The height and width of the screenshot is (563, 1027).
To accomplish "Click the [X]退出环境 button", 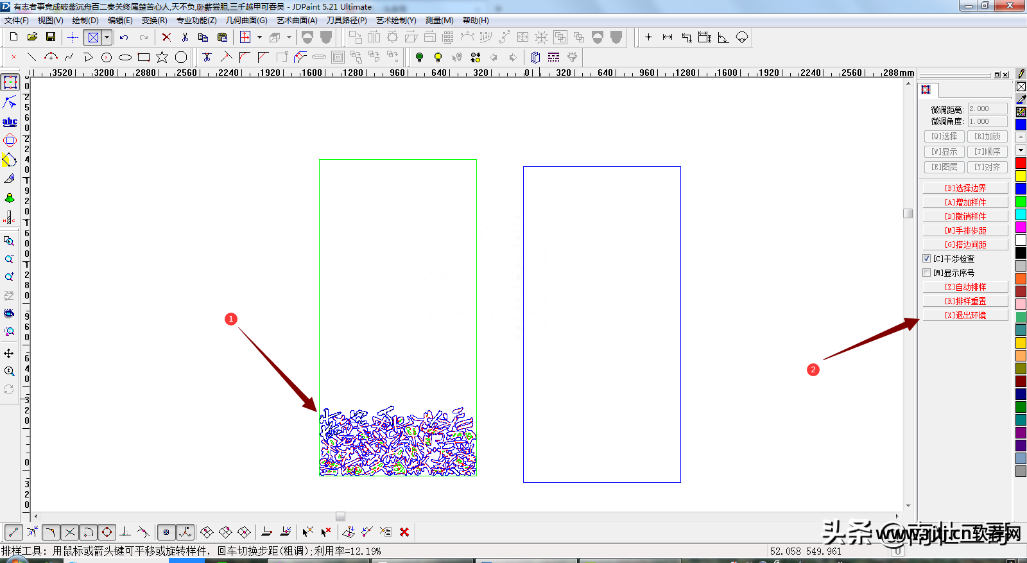I will (965, 315).
